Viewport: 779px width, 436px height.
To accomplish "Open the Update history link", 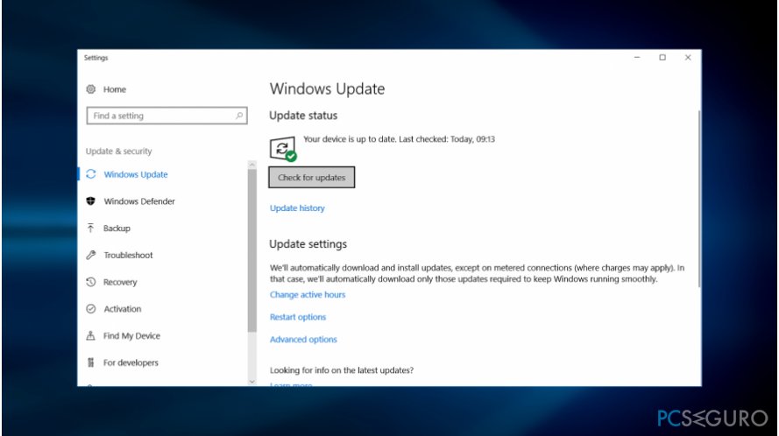I will coord(297,208).
